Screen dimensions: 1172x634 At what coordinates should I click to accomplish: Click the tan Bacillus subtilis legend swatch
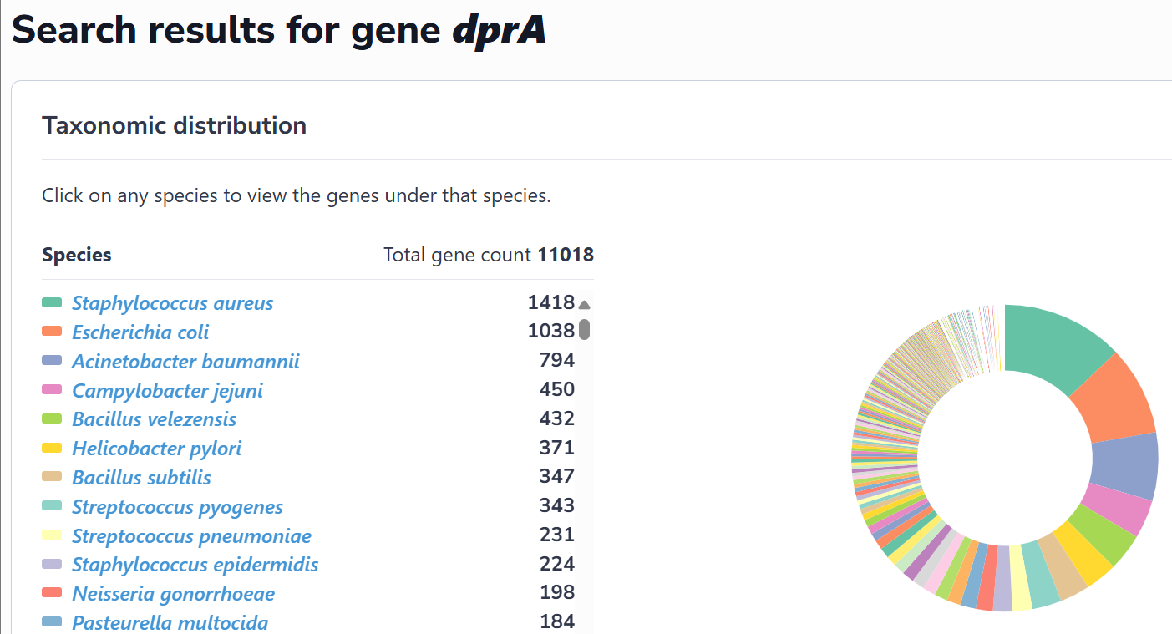tap(52, 477)
